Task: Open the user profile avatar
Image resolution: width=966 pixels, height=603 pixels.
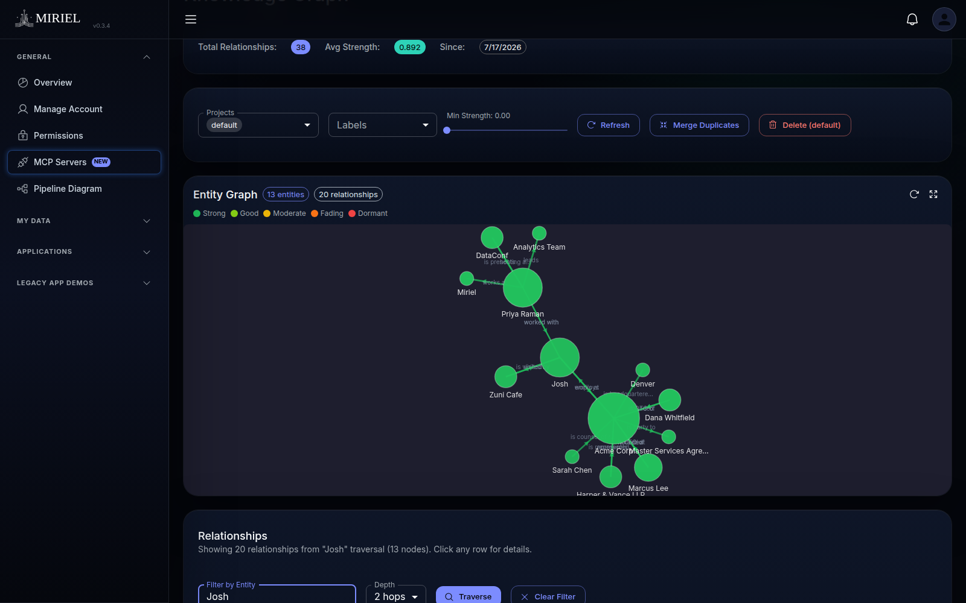Action: [x=944, y=19]
